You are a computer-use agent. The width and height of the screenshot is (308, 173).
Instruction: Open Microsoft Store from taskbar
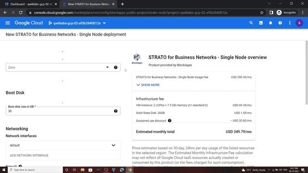coord(90,170)
